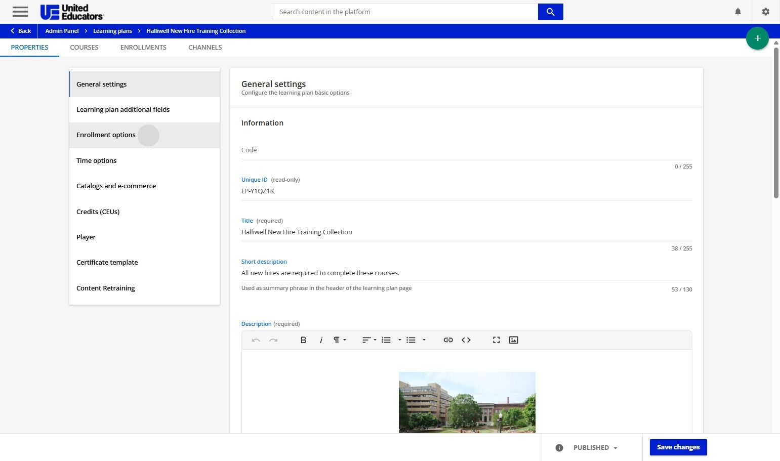The height and width of the screenshot is (461, 780).
Task: Insert an image into the description
Action: pos(513,340)
